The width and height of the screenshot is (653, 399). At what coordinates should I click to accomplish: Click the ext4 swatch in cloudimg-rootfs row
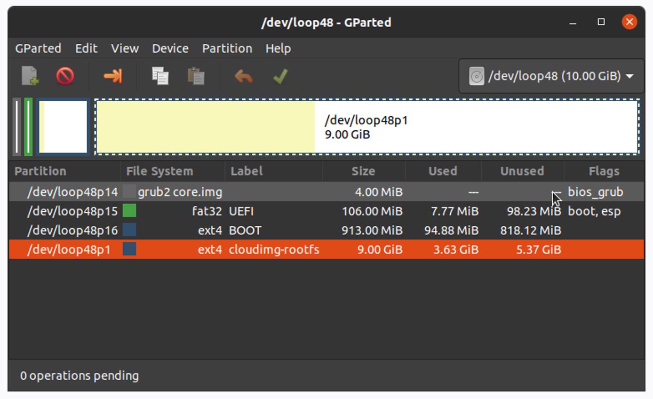[x=129, y=249]
